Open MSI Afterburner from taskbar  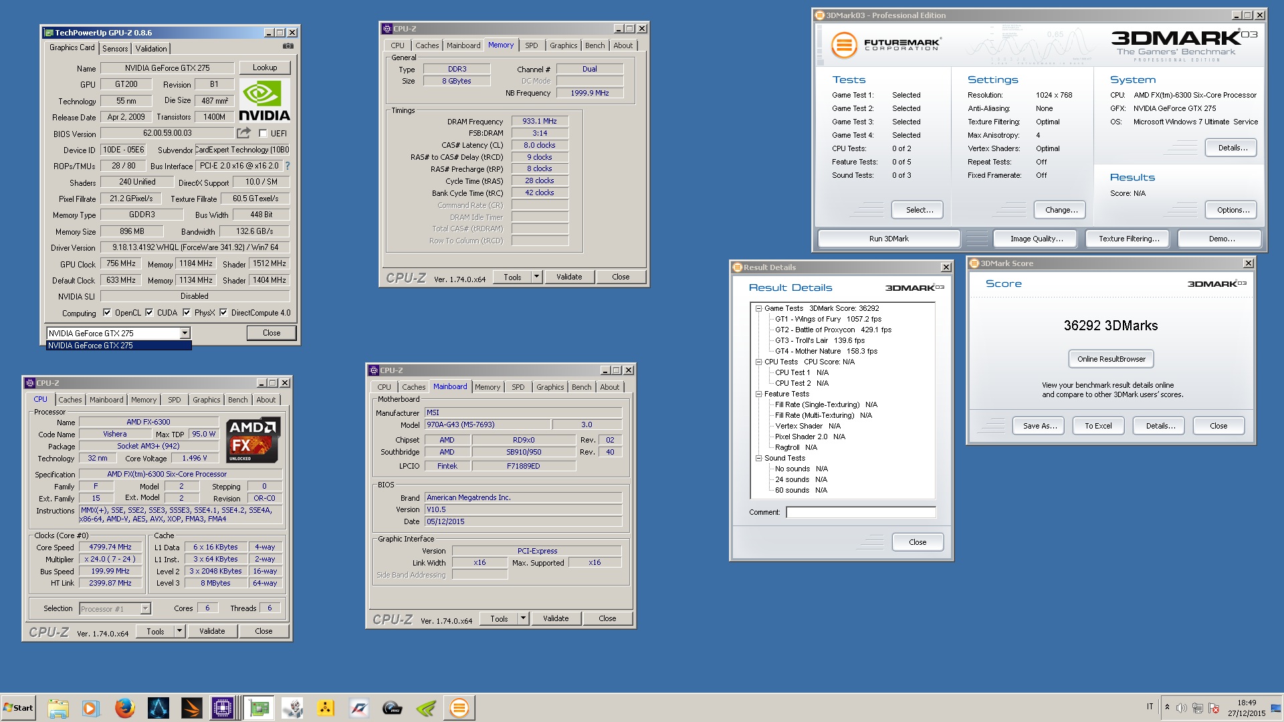(393, 708)
